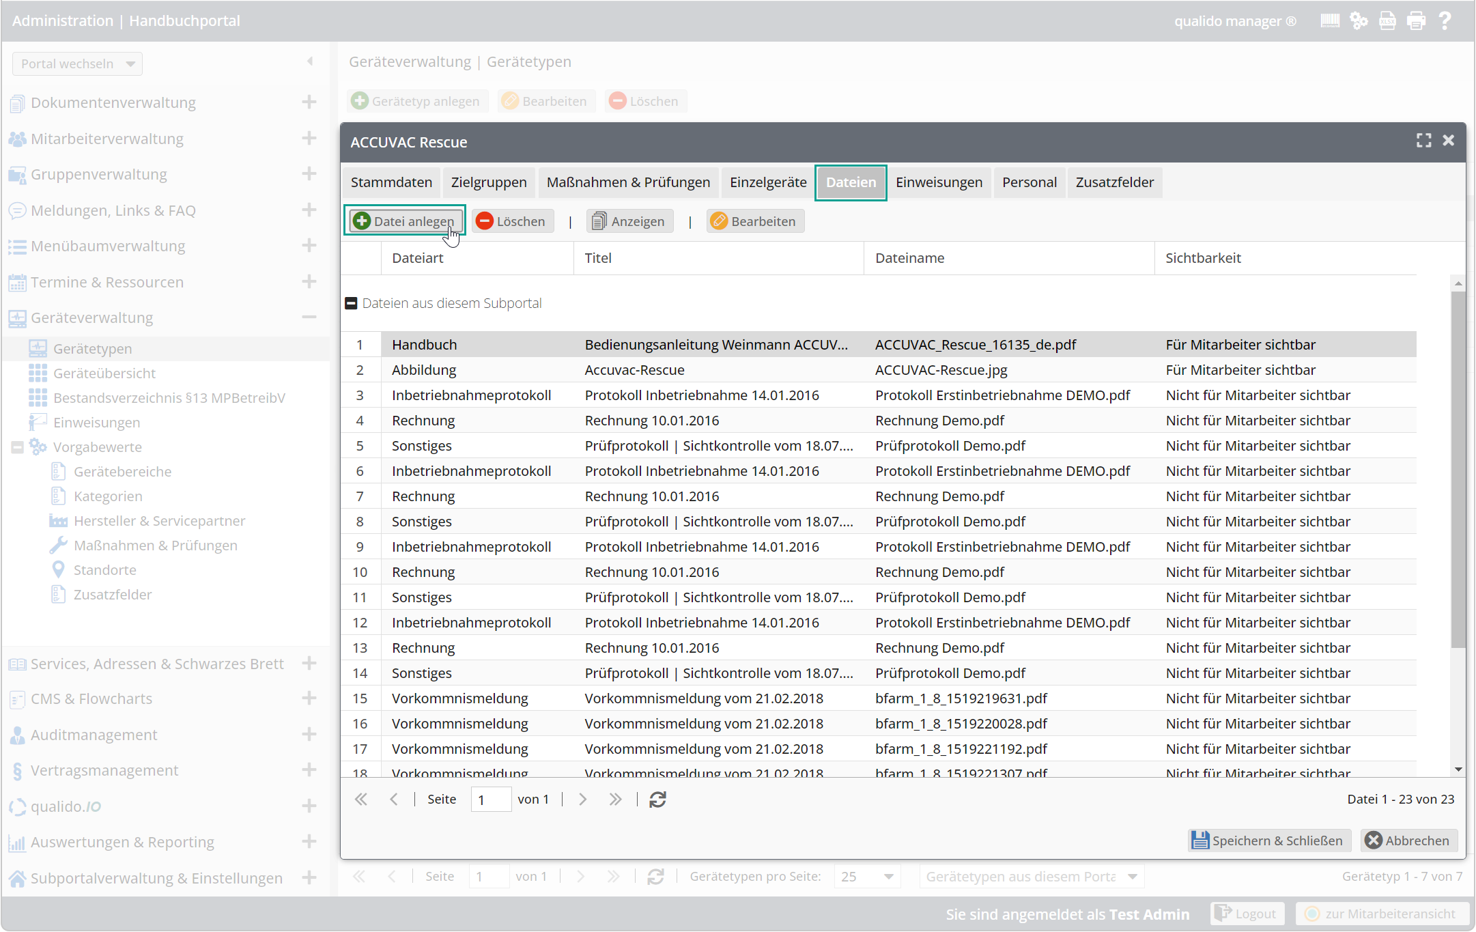Open Standorte tree item
Viewport: 1476px width, 932px height.
104,570
